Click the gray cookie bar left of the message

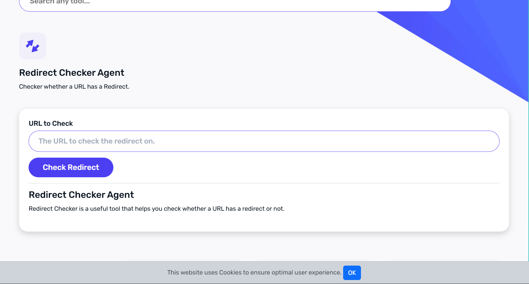pyautogui.click(x=77, y=273)
